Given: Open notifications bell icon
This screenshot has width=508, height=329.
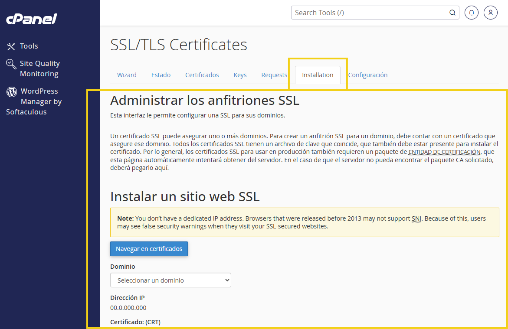Looking at the screenshot, I should click(472, 13).
